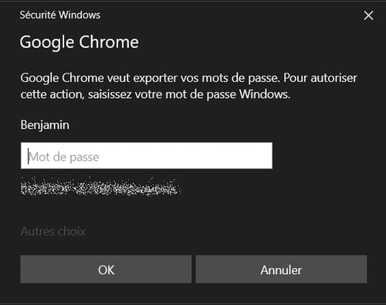The image size is (386, 305).
Task: Click the pixelated text below the password field
Action: coord(100,188)
